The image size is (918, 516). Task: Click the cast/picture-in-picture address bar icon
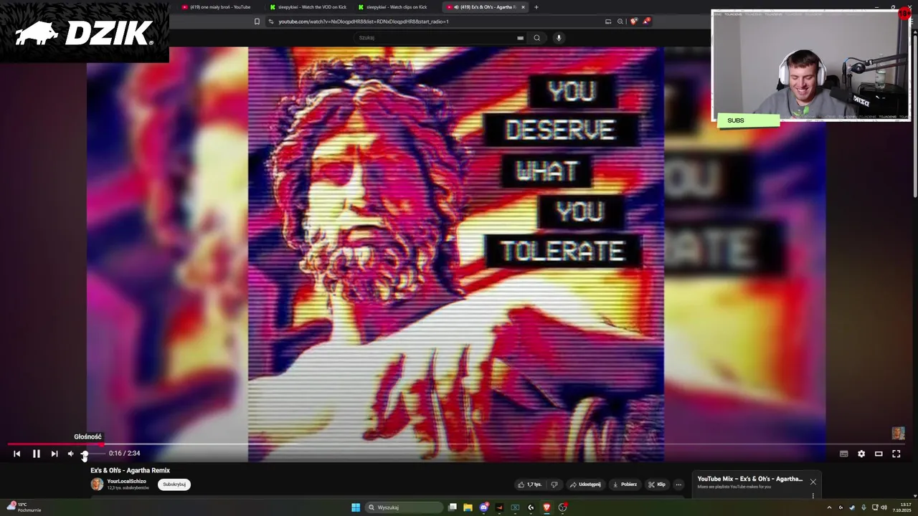(x=608, y=21)
